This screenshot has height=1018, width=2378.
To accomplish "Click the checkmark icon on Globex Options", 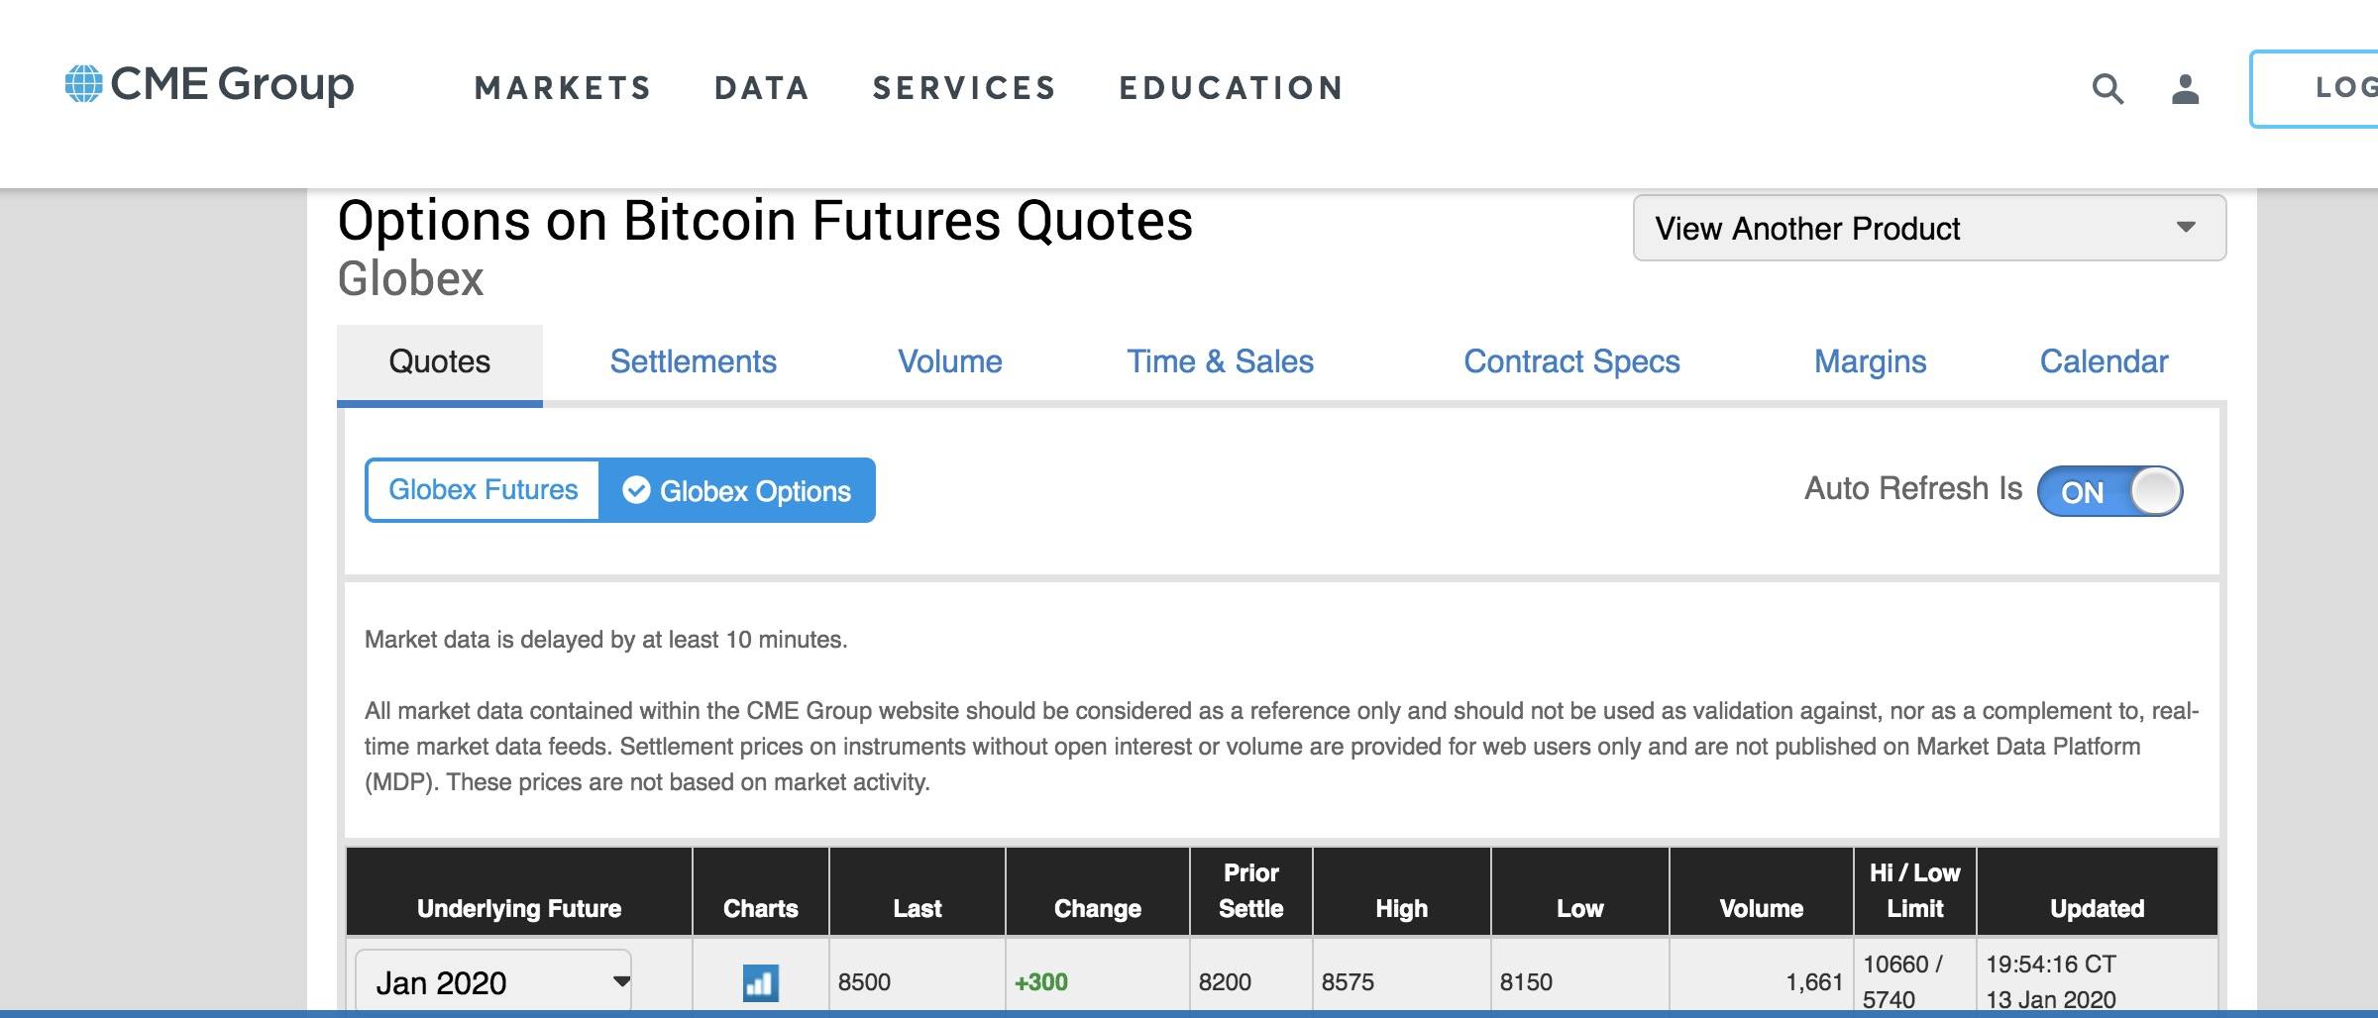I will pos(636,490).
